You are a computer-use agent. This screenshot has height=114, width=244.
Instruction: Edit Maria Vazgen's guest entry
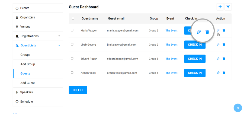(218, 30)
